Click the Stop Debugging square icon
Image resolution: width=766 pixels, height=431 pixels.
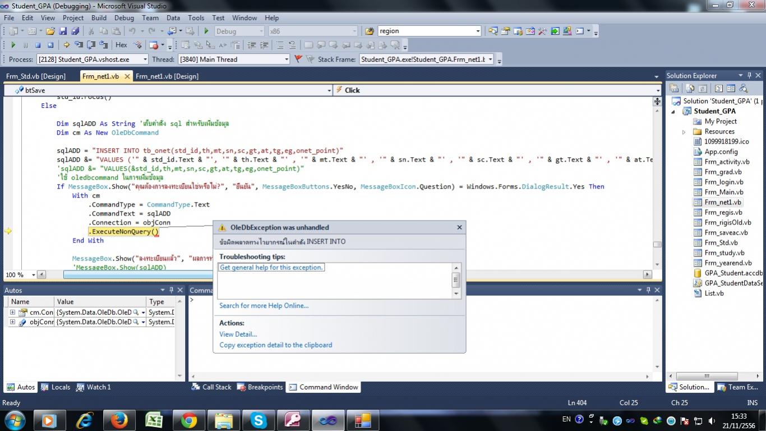[38, 45]
